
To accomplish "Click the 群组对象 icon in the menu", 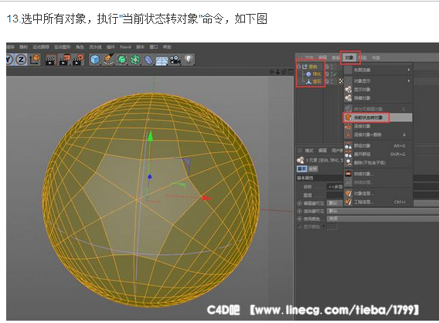I will (348, 146).
